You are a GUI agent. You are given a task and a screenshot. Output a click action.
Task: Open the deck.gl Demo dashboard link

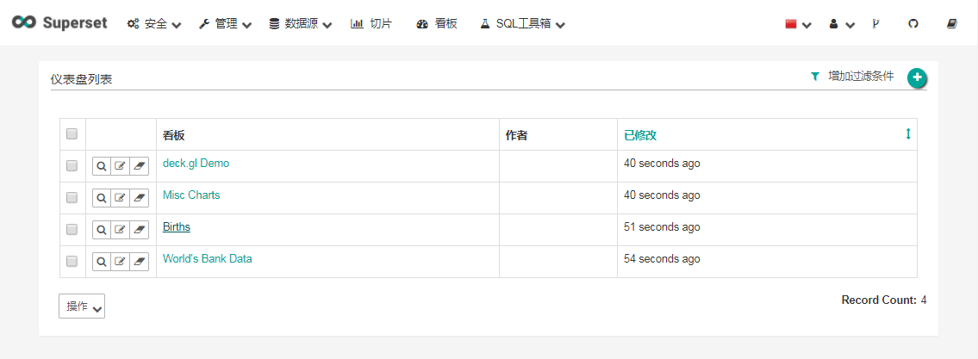tap(196, 164)
